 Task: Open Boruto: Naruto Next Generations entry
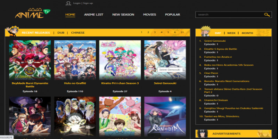point(227,81)
